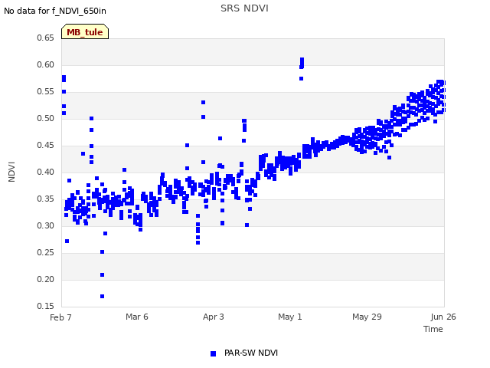Click the Feb 7 x-axis tick label

pos(60,317)
